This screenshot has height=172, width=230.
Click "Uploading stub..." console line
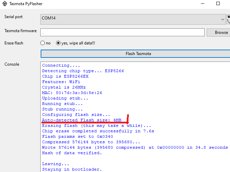[65, 98]
